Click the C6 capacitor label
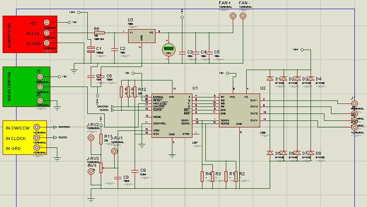Screen dimensions: 367x207 click(109, 76)
